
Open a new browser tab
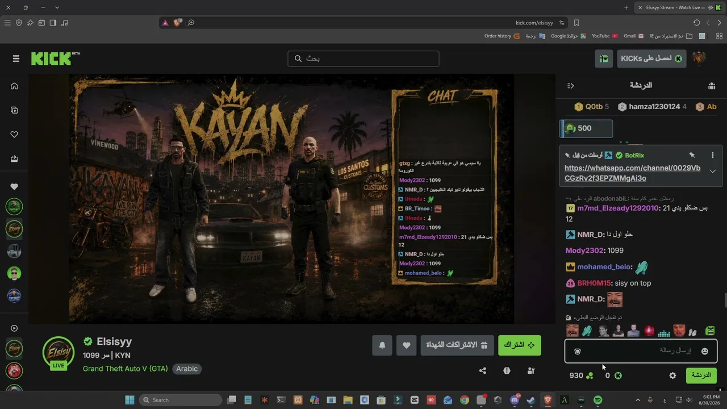626,7
